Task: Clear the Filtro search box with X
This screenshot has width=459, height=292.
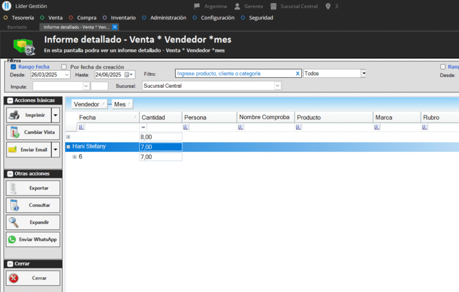Action: [298, 74]
